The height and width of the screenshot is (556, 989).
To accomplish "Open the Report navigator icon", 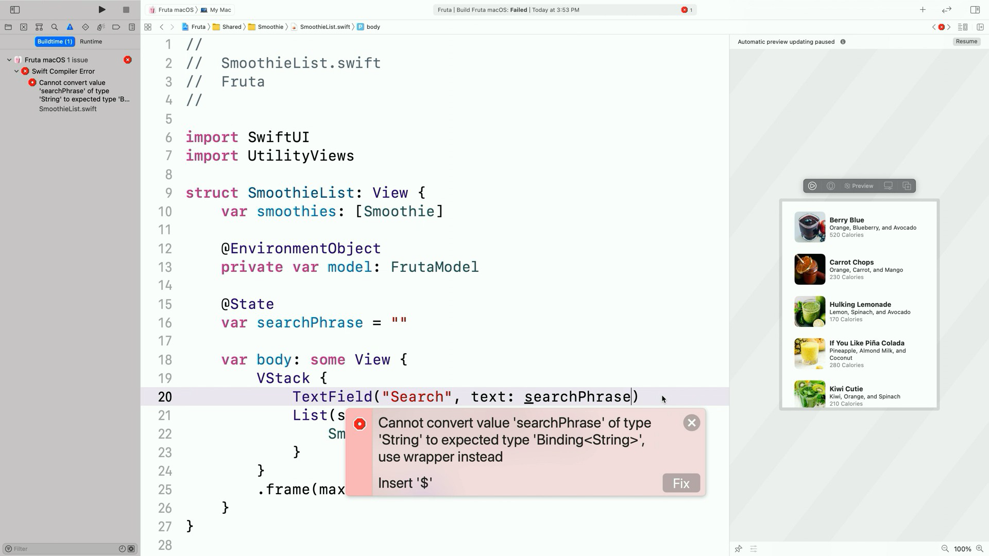I will 132,27.
